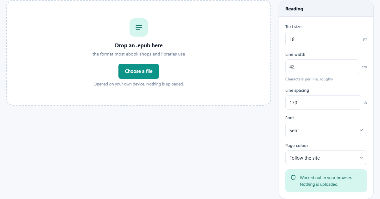The image size is (380, 199).
Task: Open the Font dropdown showing Serif
Action: pyautogui.click(x=326, y=130)
